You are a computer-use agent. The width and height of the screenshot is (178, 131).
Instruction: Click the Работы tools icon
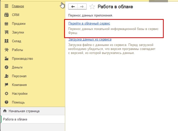point(7,50)
